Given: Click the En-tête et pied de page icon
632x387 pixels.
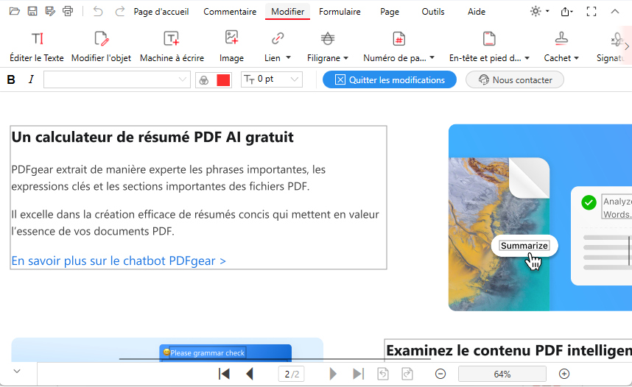Looking at the screenshot, I should pyautogui.click(x=489, y=39).
